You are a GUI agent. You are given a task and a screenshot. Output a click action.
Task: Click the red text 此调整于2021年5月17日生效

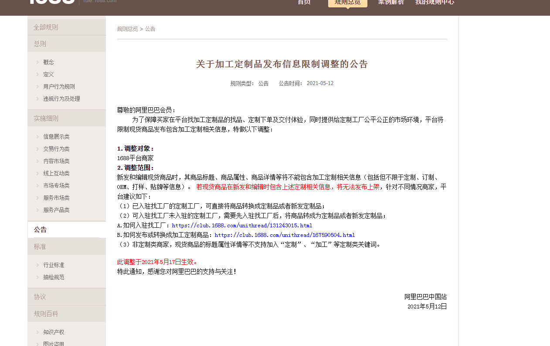coord(157,262)
